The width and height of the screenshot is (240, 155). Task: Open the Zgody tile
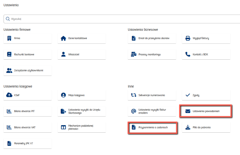coord(206,95)
